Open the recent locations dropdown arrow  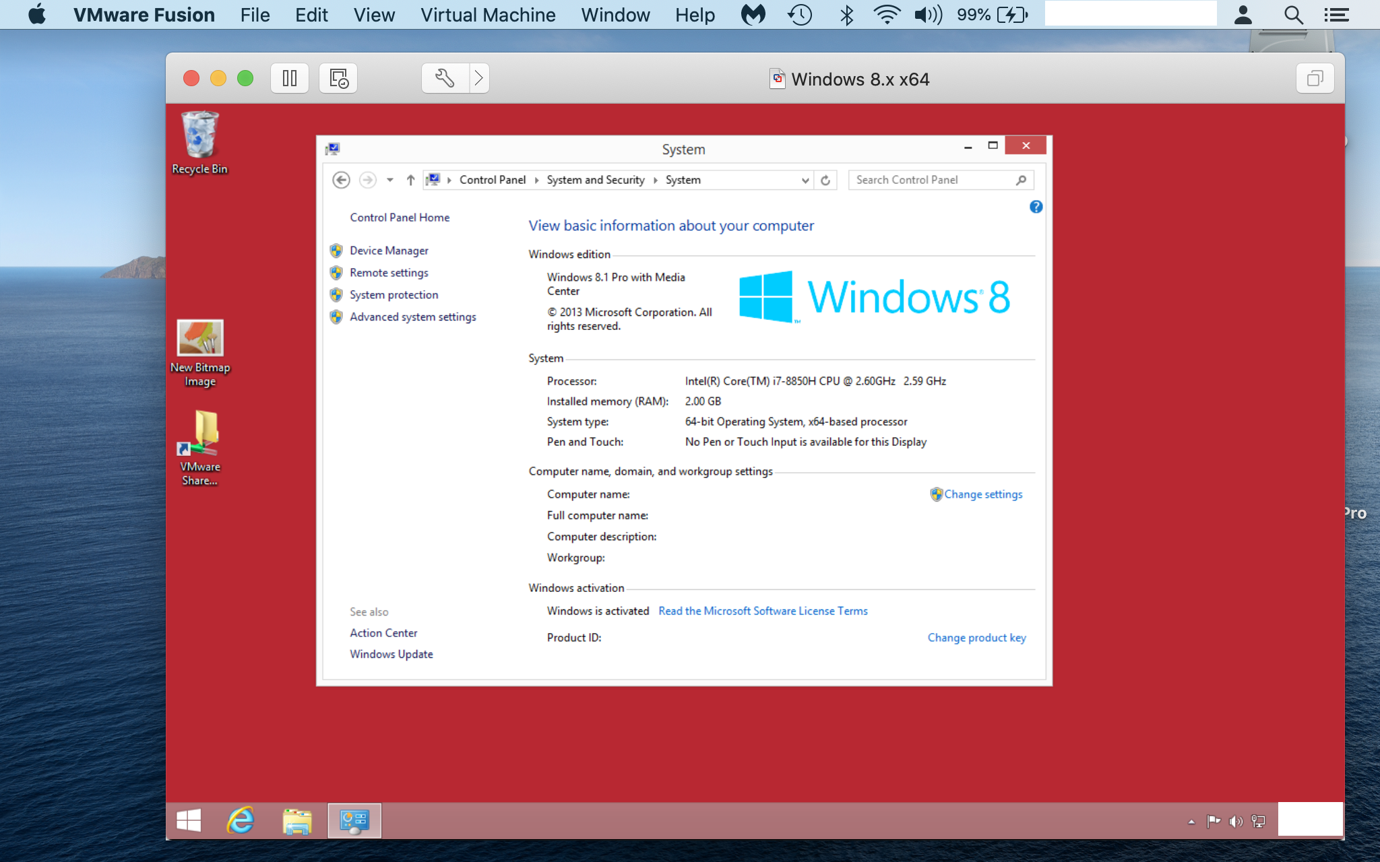(389, 180)
